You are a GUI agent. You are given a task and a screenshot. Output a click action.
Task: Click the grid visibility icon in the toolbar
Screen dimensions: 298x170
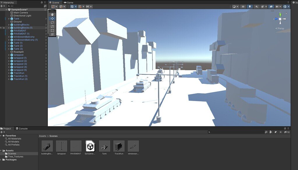[x=72, y=6]
